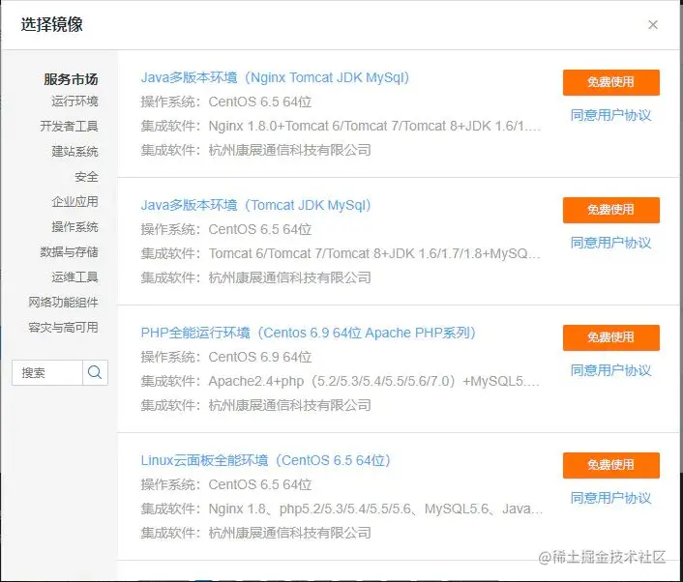The image size is (683, 582).
Task: Open 企业应用 category
Action: click(x=74, y=201)
